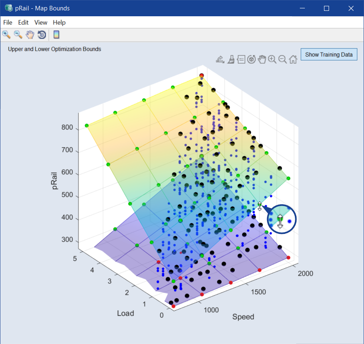The height and width of the screenshot is (344, 364).
Task: Open the Help menu
Action: pos(59,23)
